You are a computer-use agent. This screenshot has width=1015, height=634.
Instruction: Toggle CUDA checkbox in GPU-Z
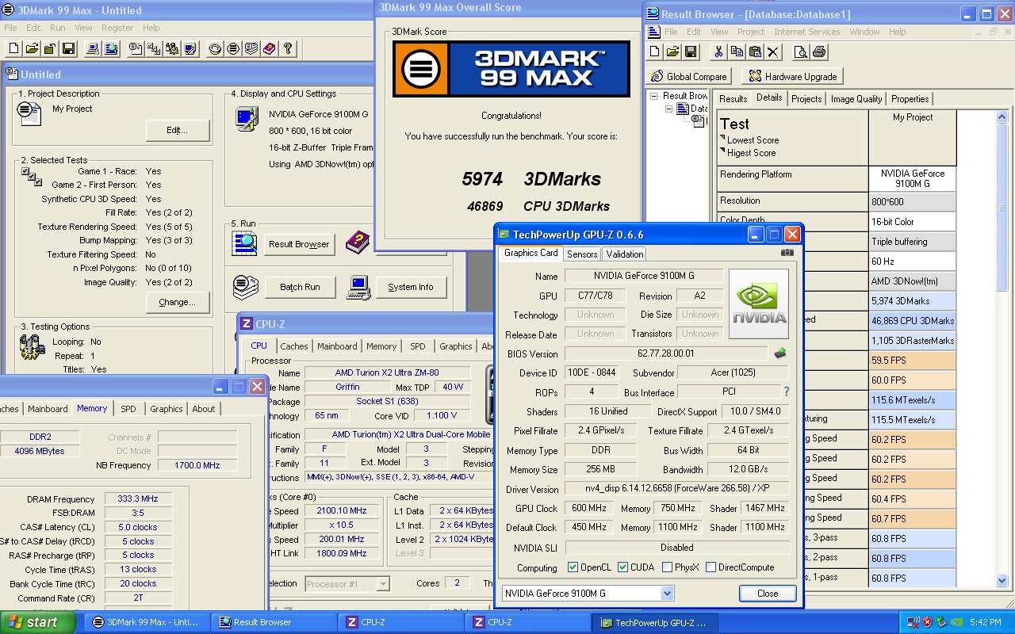623,567
